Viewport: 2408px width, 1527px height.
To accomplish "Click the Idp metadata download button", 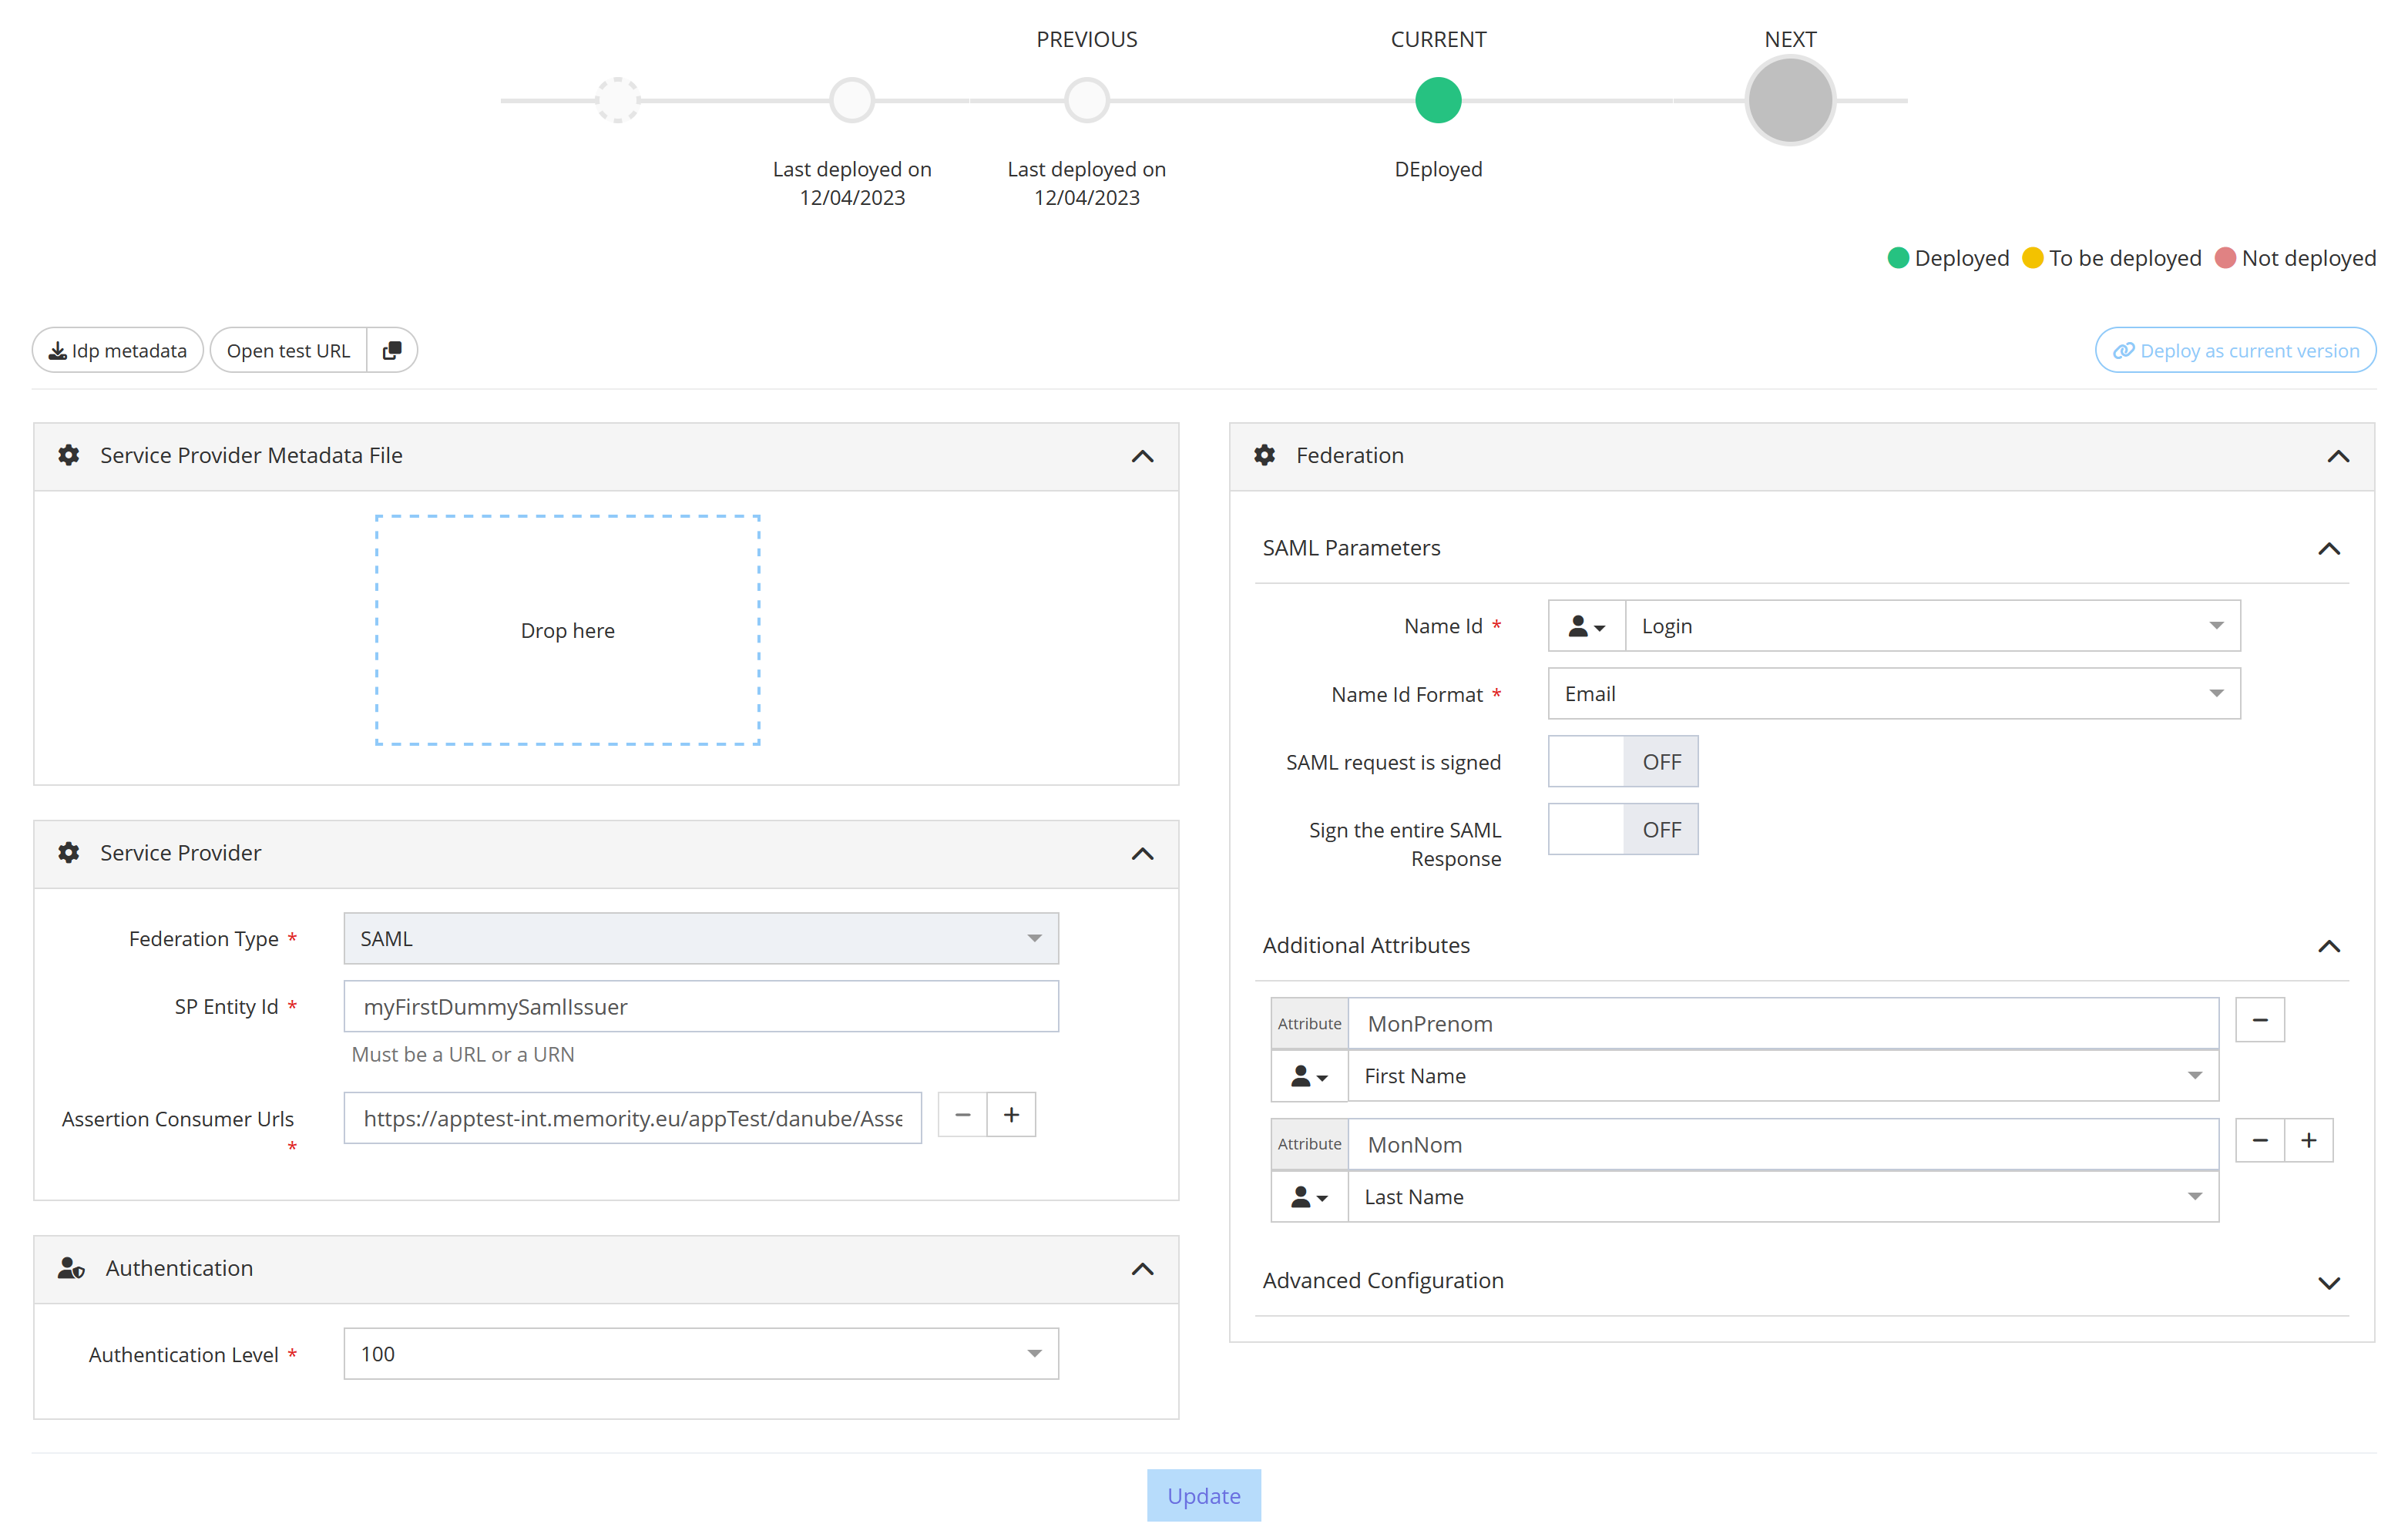I will coord(118,350).
